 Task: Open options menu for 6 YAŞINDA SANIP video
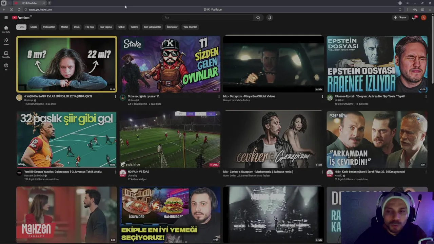pos(115,97)
